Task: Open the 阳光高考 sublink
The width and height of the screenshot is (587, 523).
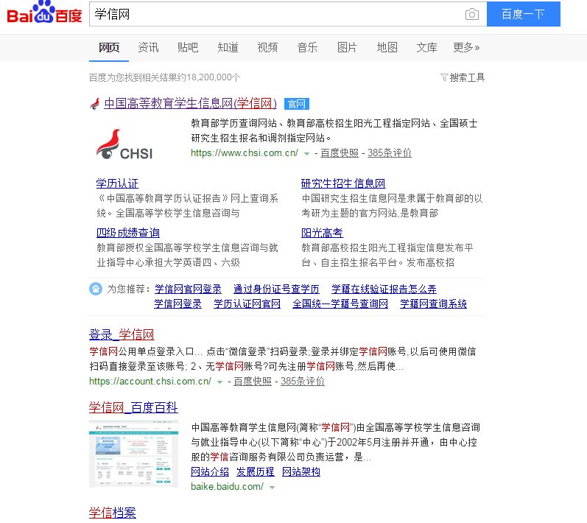Action: [322, 233]
